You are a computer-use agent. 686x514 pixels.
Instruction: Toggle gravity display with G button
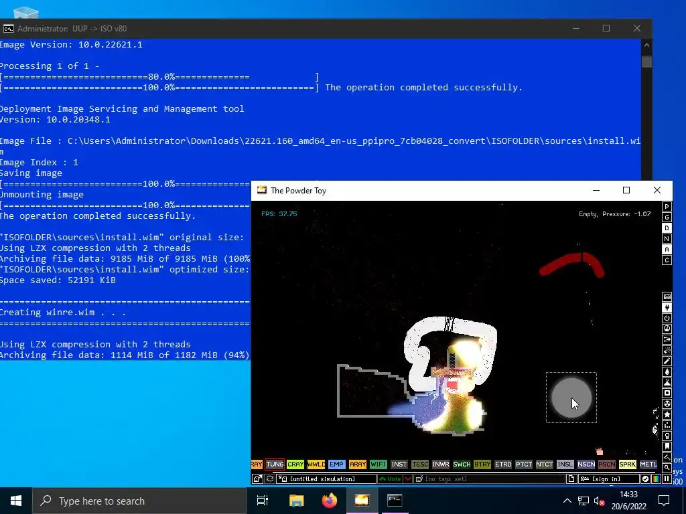pos(667,218)
